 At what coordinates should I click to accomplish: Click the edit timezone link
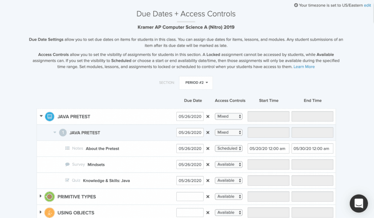tap(367, 5)
